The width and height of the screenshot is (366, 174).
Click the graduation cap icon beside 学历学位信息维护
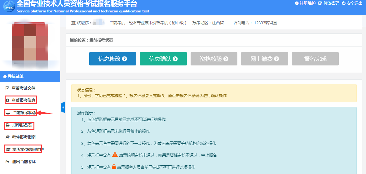click(8, 149)
